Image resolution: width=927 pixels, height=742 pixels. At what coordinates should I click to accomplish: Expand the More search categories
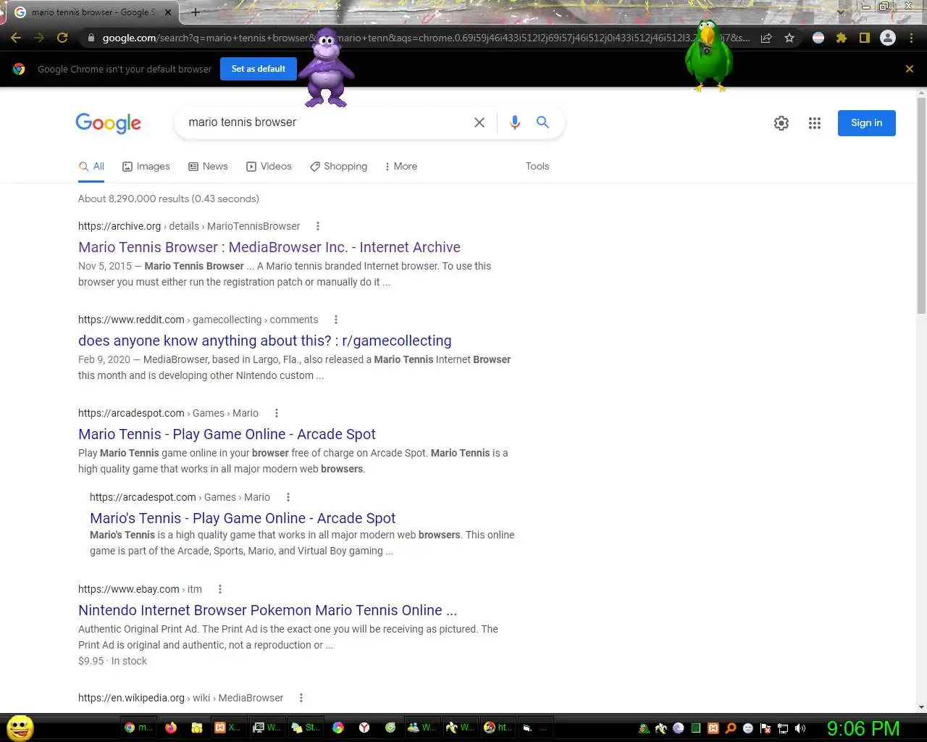tap(400, 167)
